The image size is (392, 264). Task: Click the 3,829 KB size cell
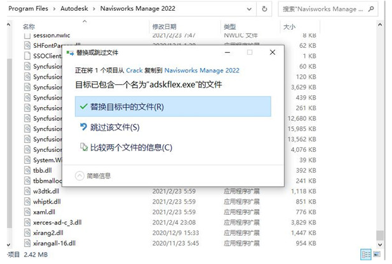(304, 222)
